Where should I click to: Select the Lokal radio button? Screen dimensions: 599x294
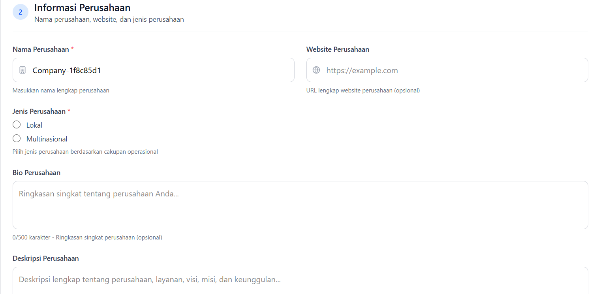pos(16,124)
